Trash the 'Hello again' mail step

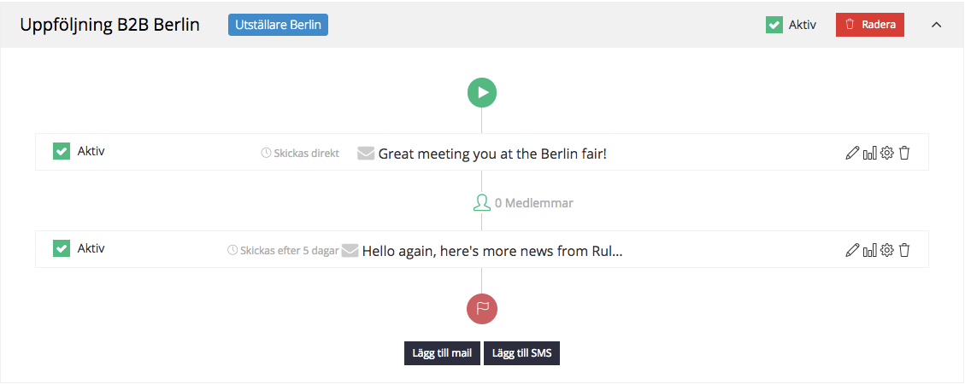coord(904,250)
